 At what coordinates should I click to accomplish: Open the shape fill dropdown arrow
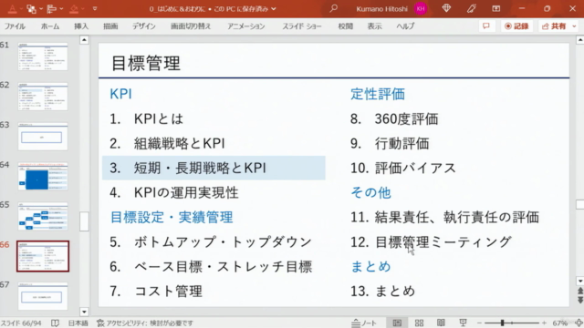(x=82, y=8)
